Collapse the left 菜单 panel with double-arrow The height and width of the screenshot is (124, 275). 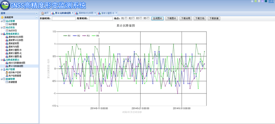[36, 13]
